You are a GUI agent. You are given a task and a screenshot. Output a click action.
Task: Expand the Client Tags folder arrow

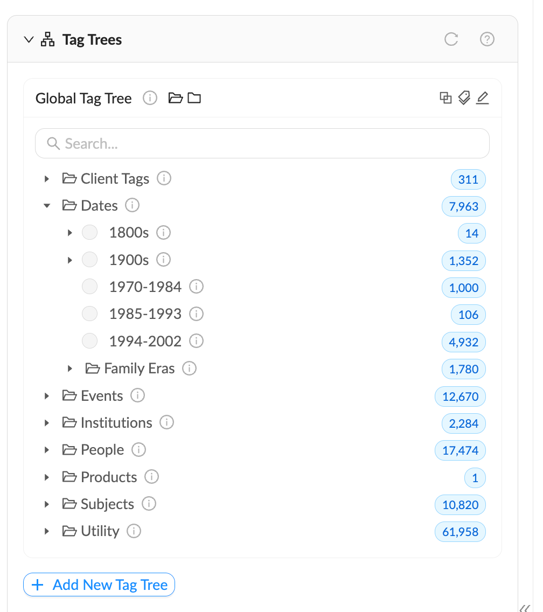(47, 179)
